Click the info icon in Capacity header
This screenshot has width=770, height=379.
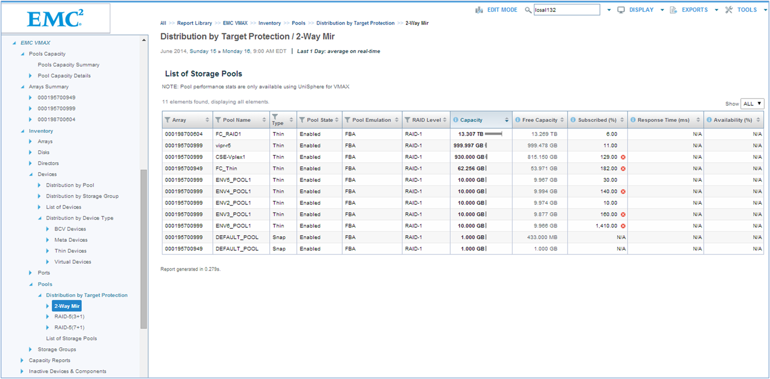(455, 120)
